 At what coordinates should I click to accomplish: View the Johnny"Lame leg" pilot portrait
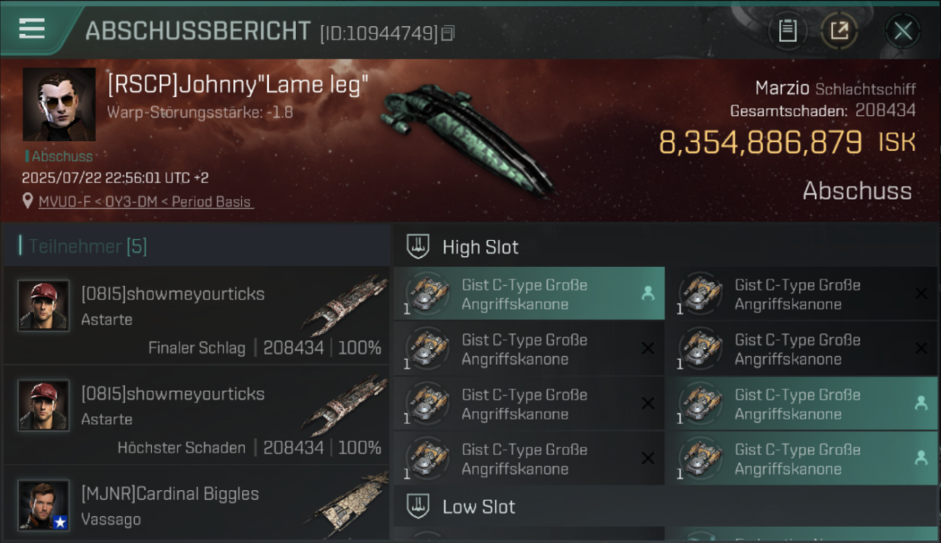(x=59, y=104)
